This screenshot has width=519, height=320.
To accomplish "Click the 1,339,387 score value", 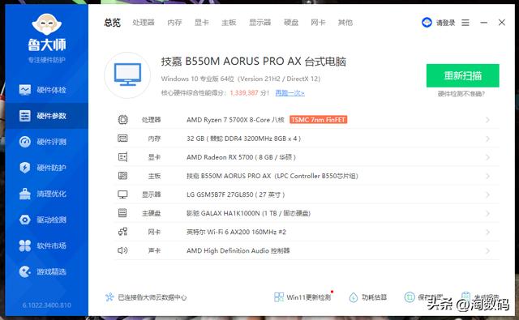I will (x=244, y=93).
